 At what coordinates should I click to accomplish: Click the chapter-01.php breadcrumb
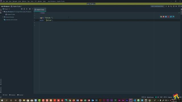[16, 6]
